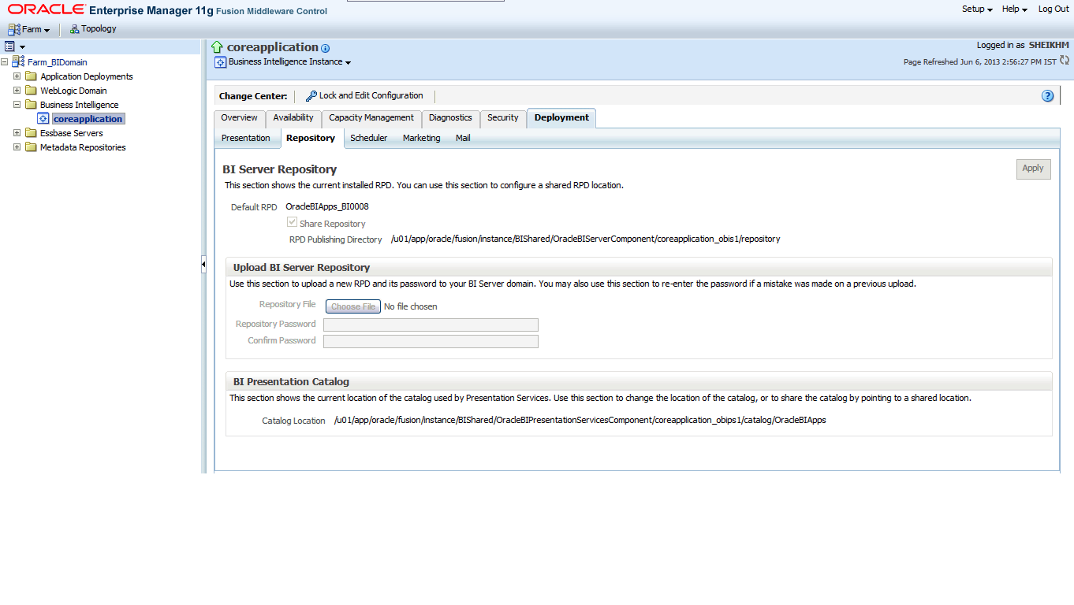The width and height of the screenshot is (1074, 605).
Task: Click inside the Repository Password field
Action: tap(430, 325)
